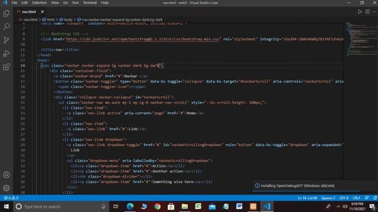
Task: Open Google Chrome from the taskbar
Action: click(157, 207)
